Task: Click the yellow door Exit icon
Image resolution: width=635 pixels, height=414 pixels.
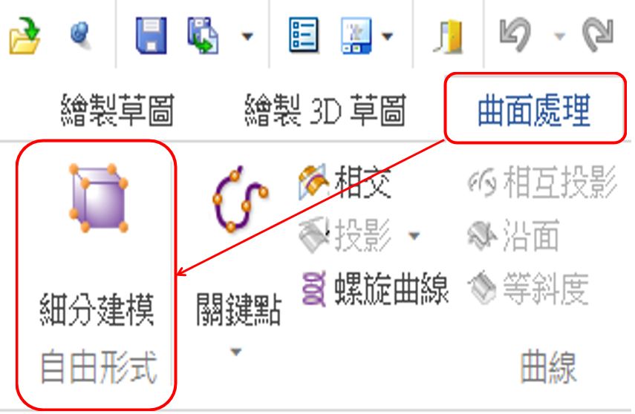Action: 449,36
